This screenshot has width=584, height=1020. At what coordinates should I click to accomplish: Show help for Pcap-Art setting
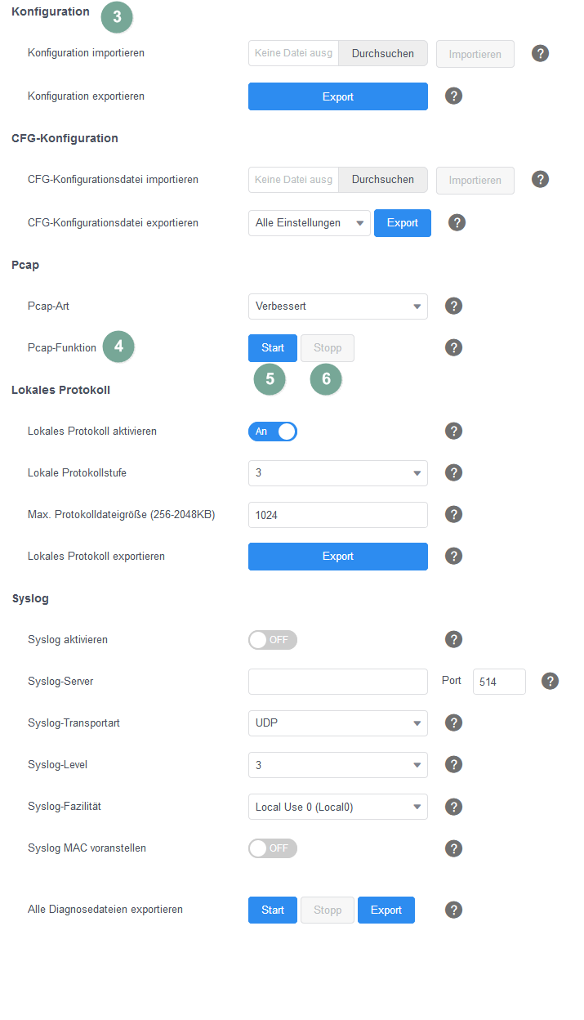click(454, 306)
